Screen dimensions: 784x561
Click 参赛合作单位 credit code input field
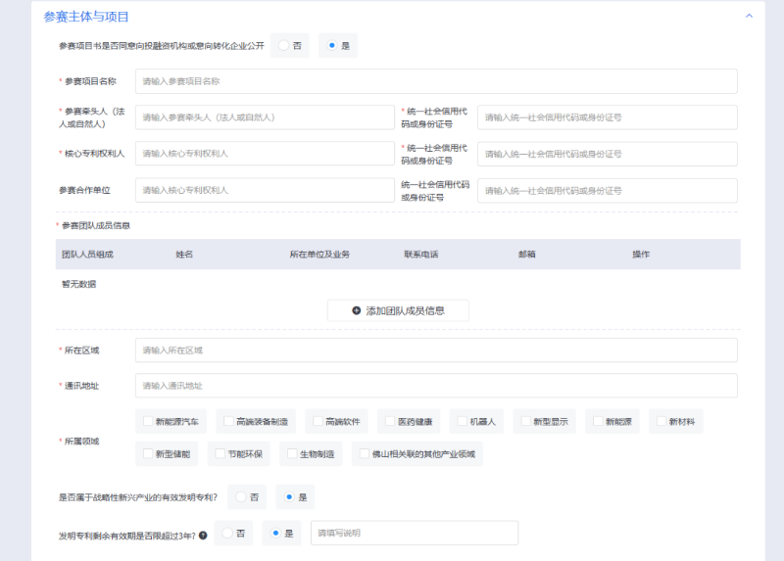pos(607,190)
